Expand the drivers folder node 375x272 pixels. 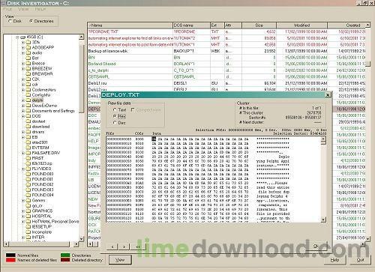pyautogui.click(x=23, y=132)
